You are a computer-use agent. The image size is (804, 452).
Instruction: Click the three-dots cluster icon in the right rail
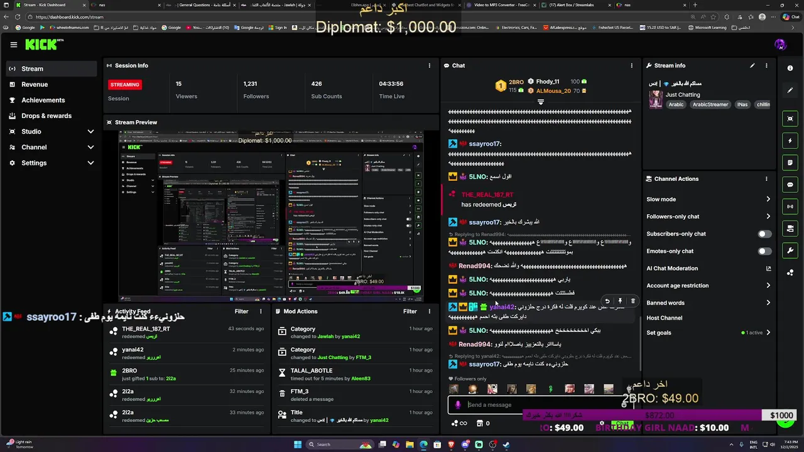[790, 272]
